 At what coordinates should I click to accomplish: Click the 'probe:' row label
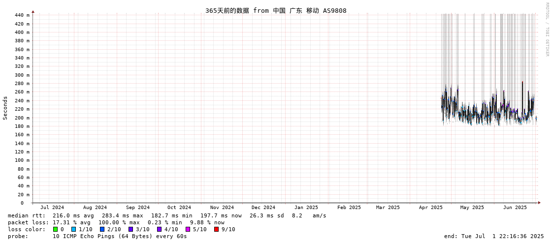[x=18, y=236]
